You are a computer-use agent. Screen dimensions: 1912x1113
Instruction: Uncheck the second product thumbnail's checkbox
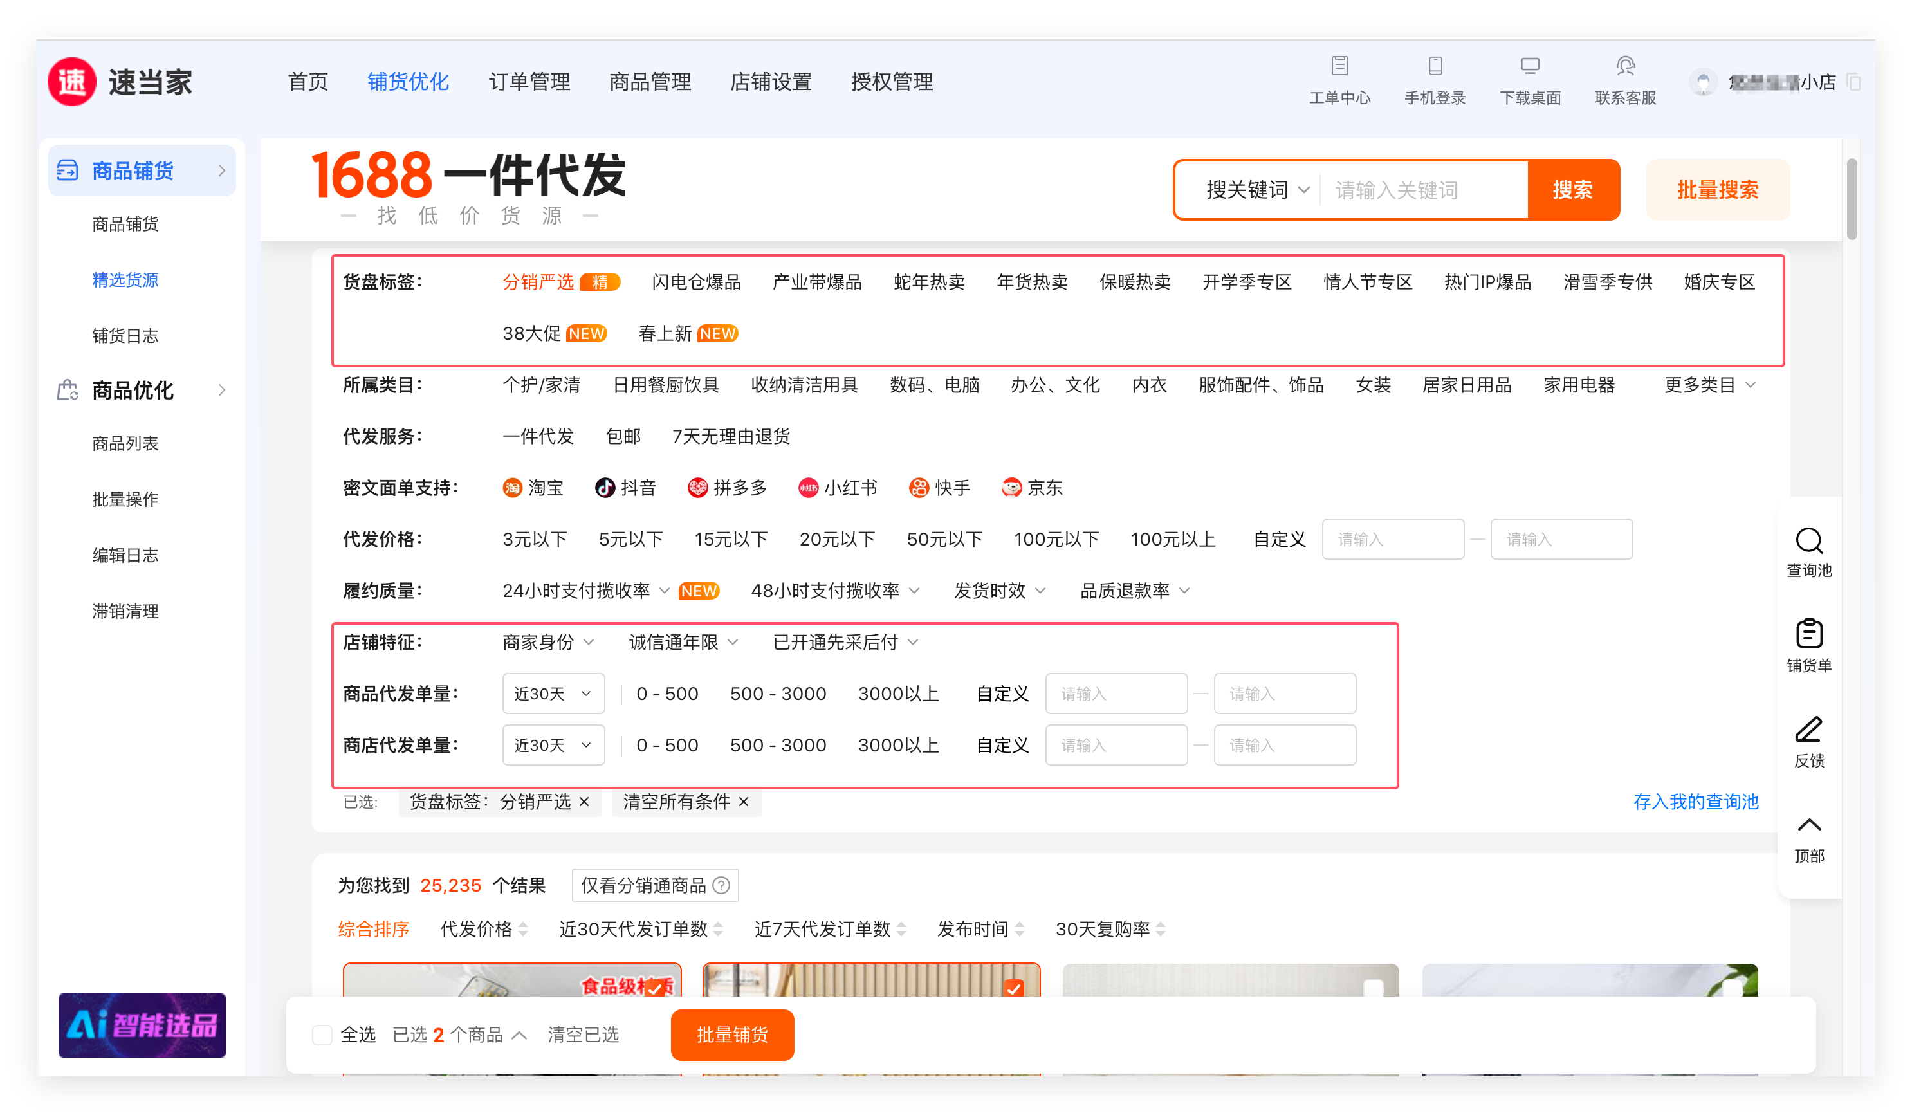click(1013, 988)
